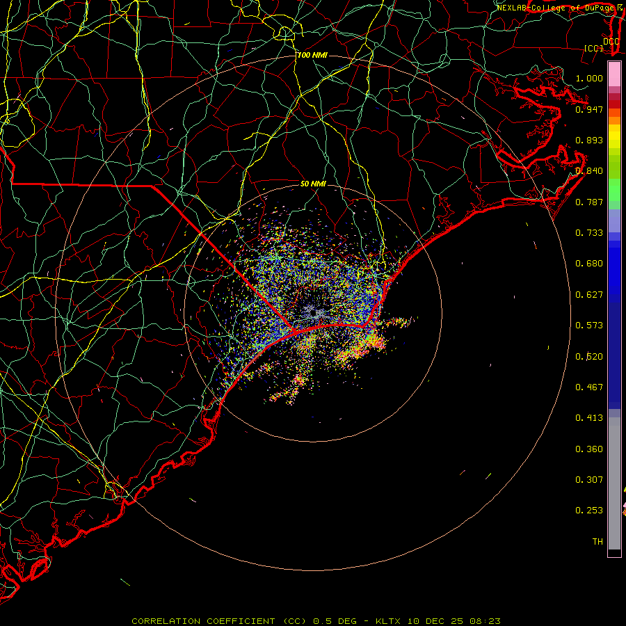Click the 0.467 scale value
Screen dimensions: 626x626
coord(589,387)
